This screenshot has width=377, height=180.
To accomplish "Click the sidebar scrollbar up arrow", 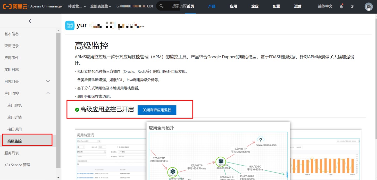I will coord(58,30).
